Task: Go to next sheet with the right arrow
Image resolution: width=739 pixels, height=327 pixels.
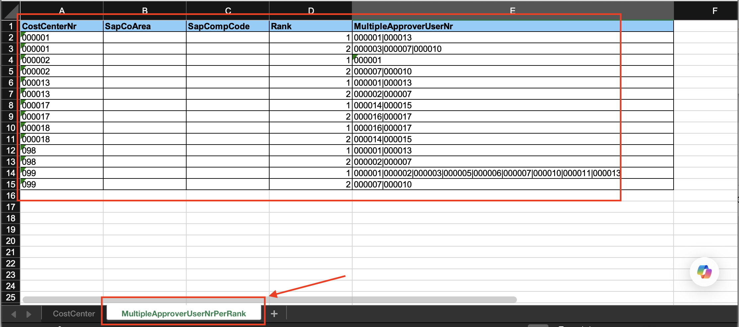Action: click(x=29, y=314)
